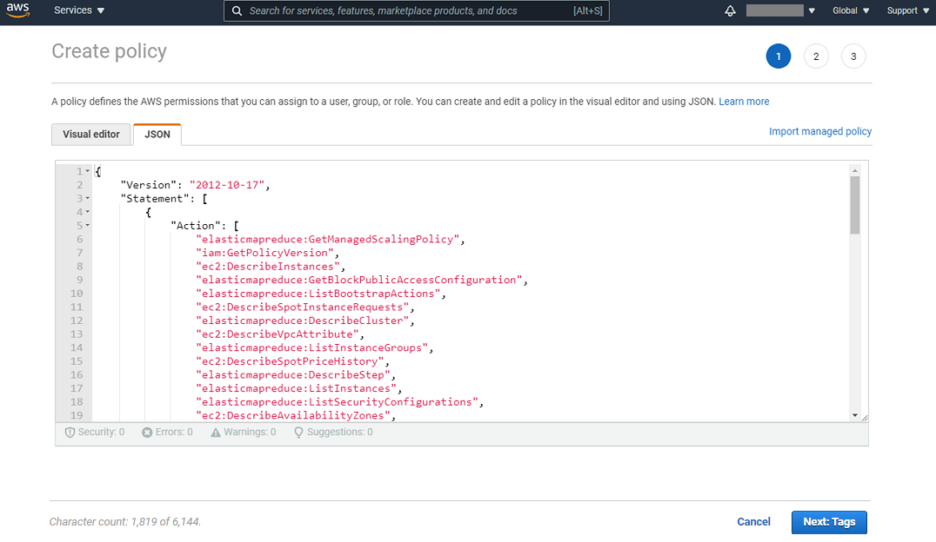Open Import managed policy

pos(819,131)
